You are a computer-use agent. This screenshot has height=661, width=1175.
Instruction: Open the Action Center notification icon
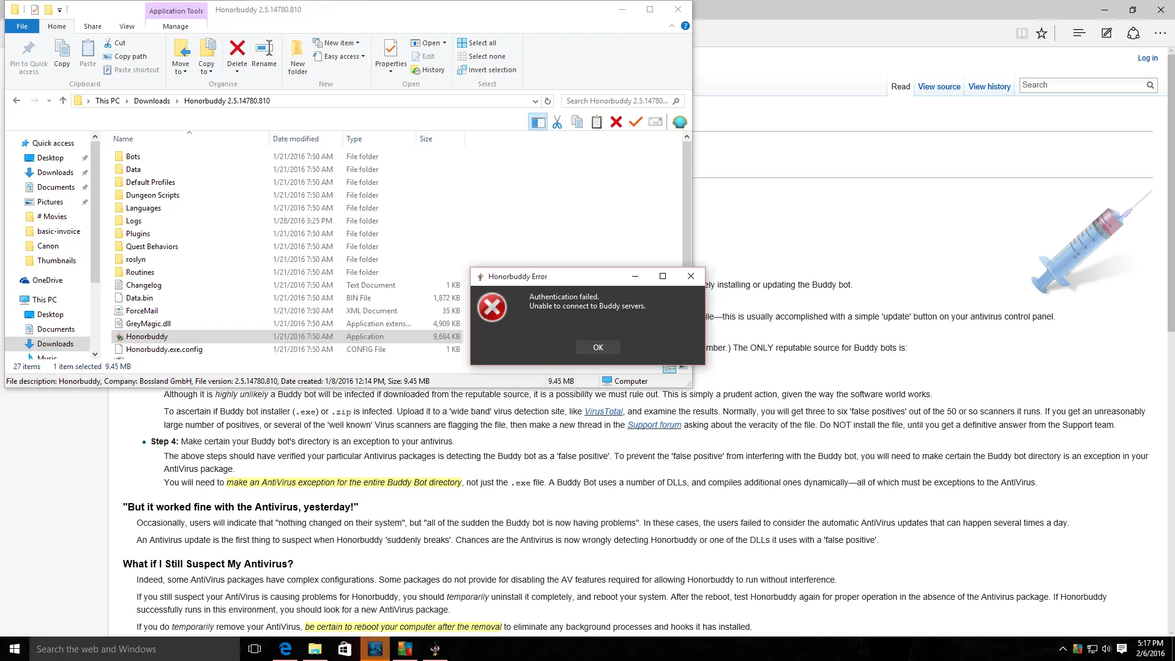click(1121, 649)
